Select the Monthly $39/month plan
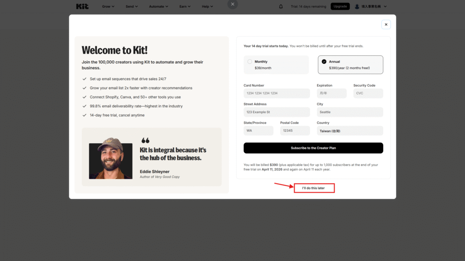Screen dimensions: 465x261 coord(276,64)
